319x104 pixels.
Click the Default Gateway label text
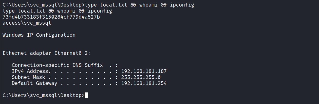tap(34, 83)
